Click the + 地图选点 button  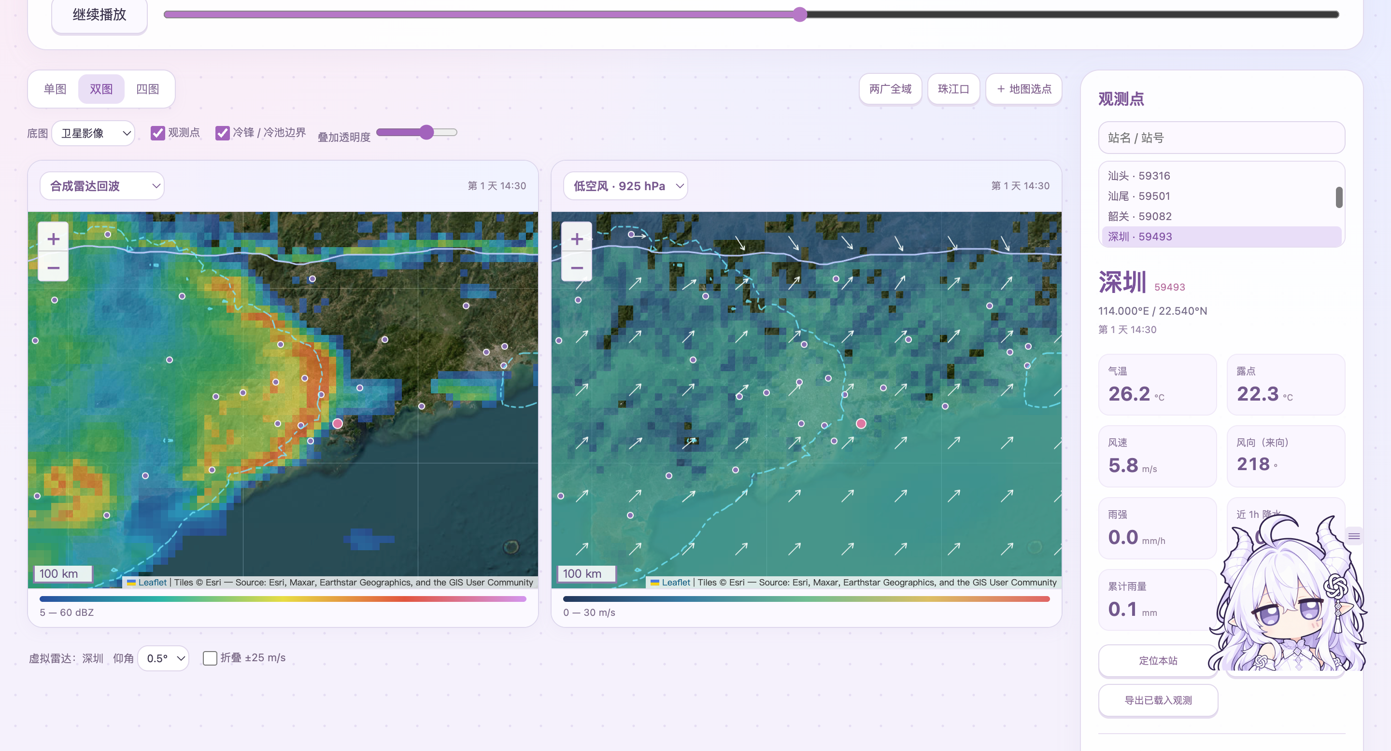point(1024,89)
